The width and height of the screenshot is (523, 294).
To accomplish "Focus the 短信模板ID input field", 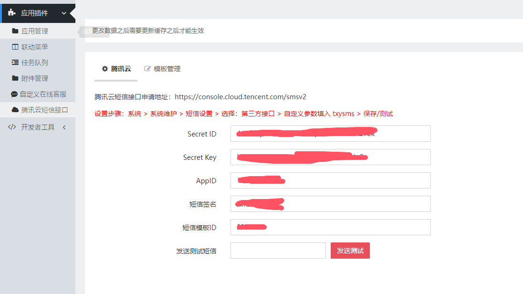I will pyautogui.click(x=331, y=227).
